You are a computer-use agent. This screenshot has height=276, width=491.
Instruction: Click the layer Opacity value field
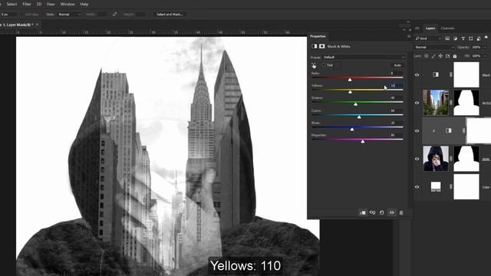pyautogui.click(x=476, y=48)
